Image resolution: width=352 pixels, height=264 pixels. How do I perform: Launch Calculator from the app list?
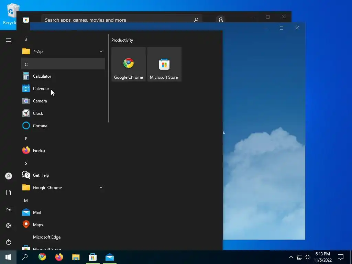pyautogui.click(x=63, y=76)
